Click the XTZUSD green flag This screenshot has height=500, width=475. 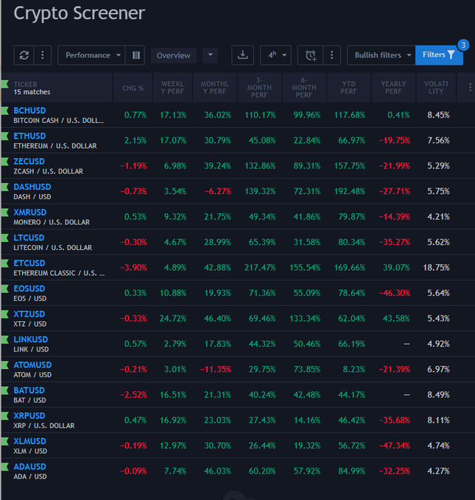click(5, 314)
